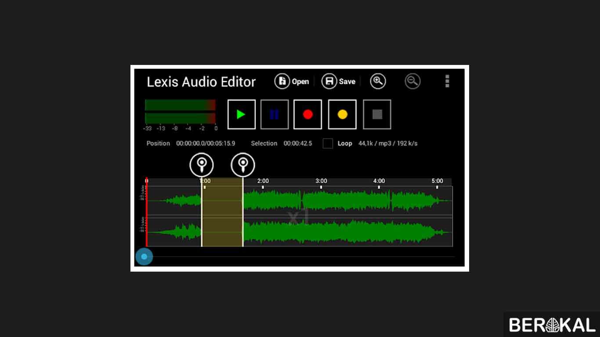Click the blue playhead scroll handle
This screenshot has width=600, height=337.
[x=144, y=257]
